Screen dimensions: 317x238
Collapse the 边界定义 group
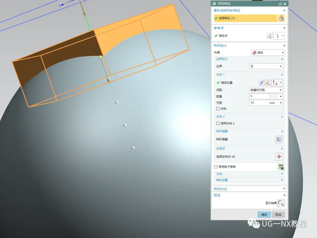pyautogui.click(x=282, y=59)
